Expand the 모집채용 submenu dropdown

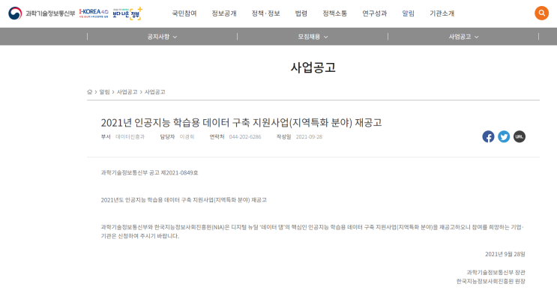(x=313, y=37)
